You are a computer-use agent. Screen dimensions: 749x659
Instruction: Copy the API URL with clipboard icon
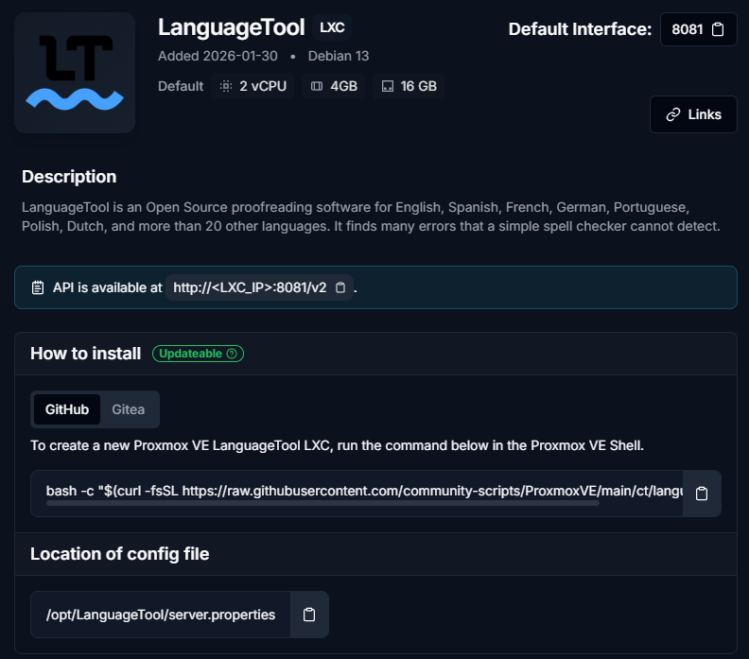tap(340, 287)
